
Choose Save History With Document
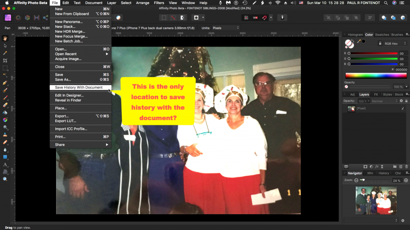pos(79,87)
